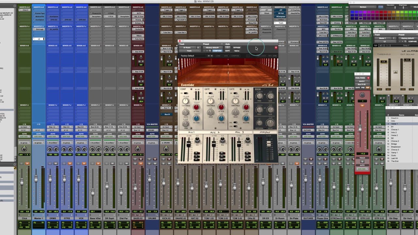This screenshot has width=418, height=235.
Task: Select Verse 1 in Memory Locations
Action: click(394, 124)
